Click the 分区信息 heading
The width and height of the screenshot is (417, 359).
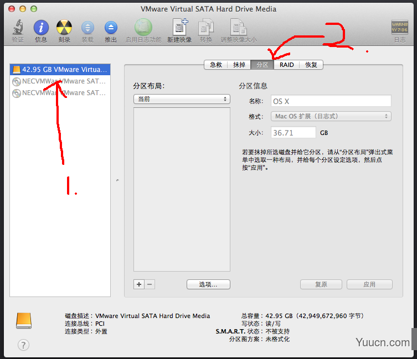click(253, 86)
